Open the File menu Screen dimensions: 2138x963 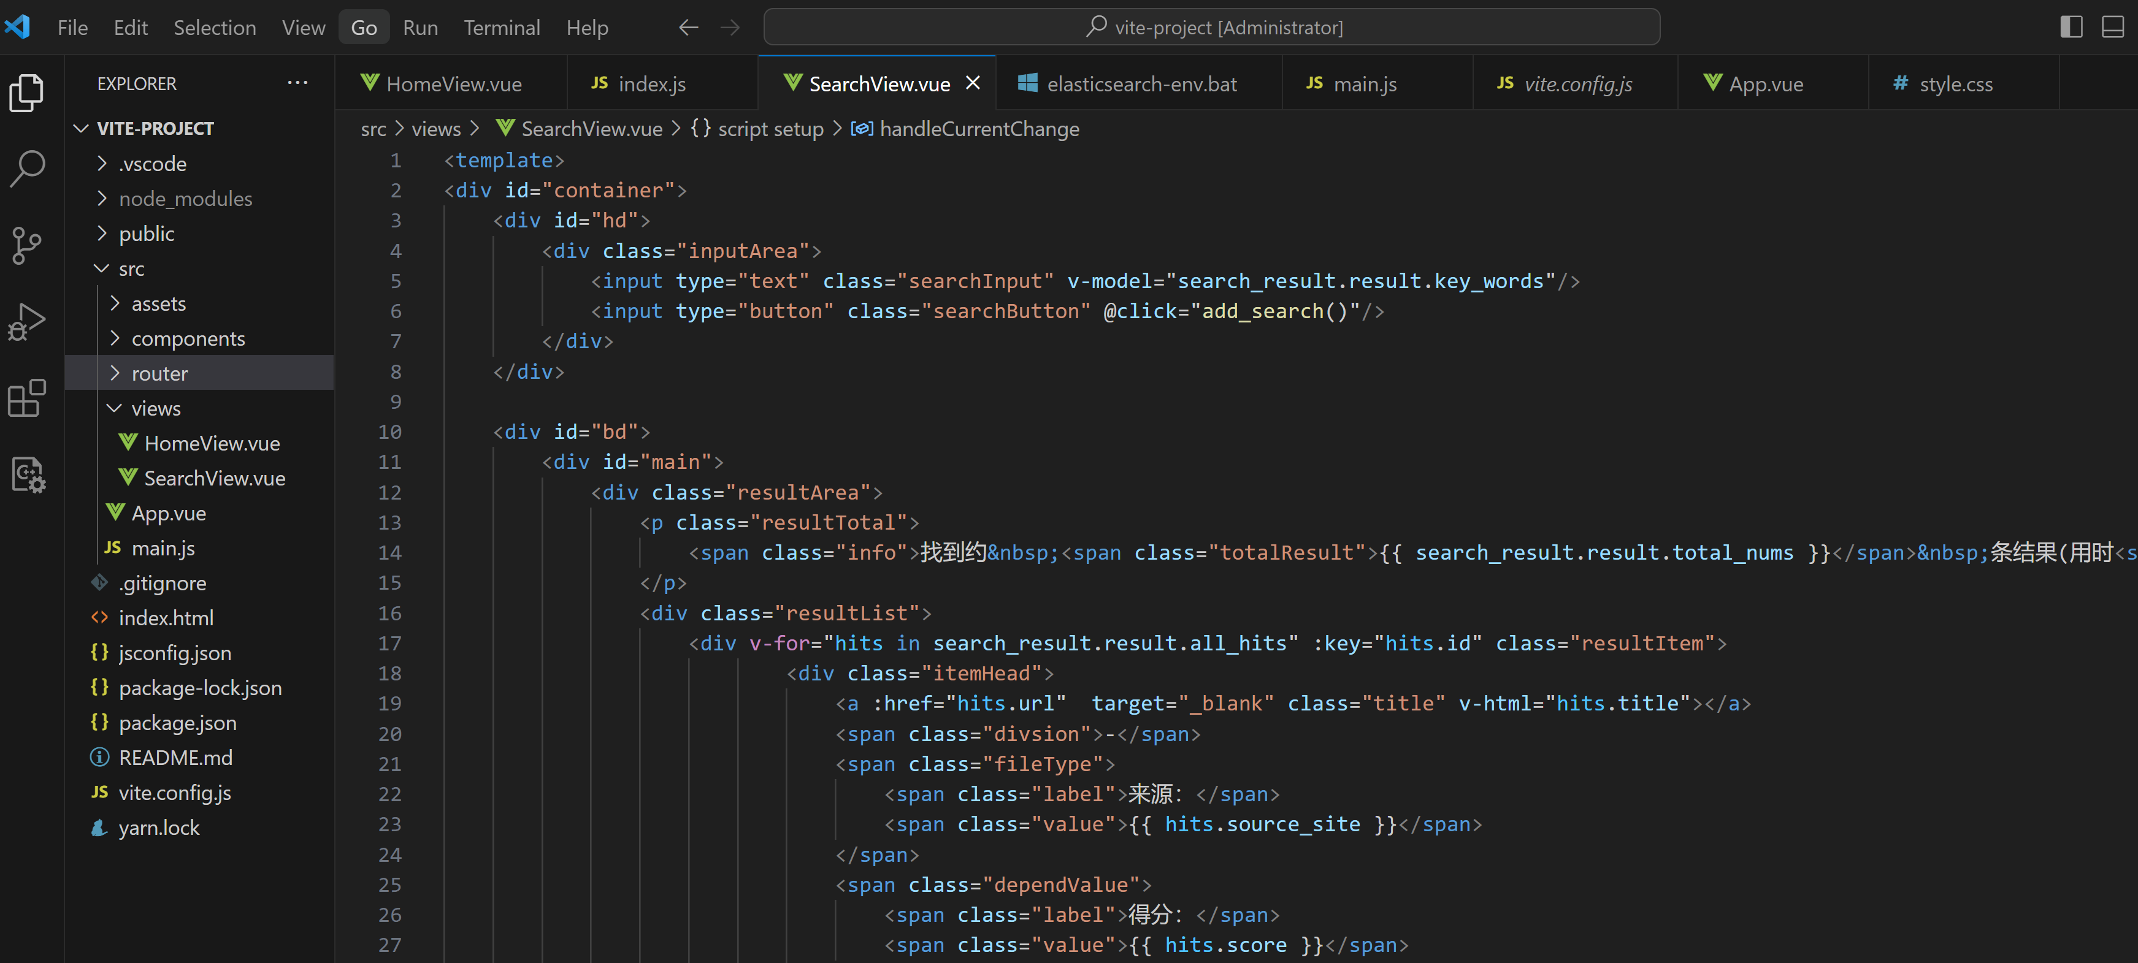(x=72, y=28)
